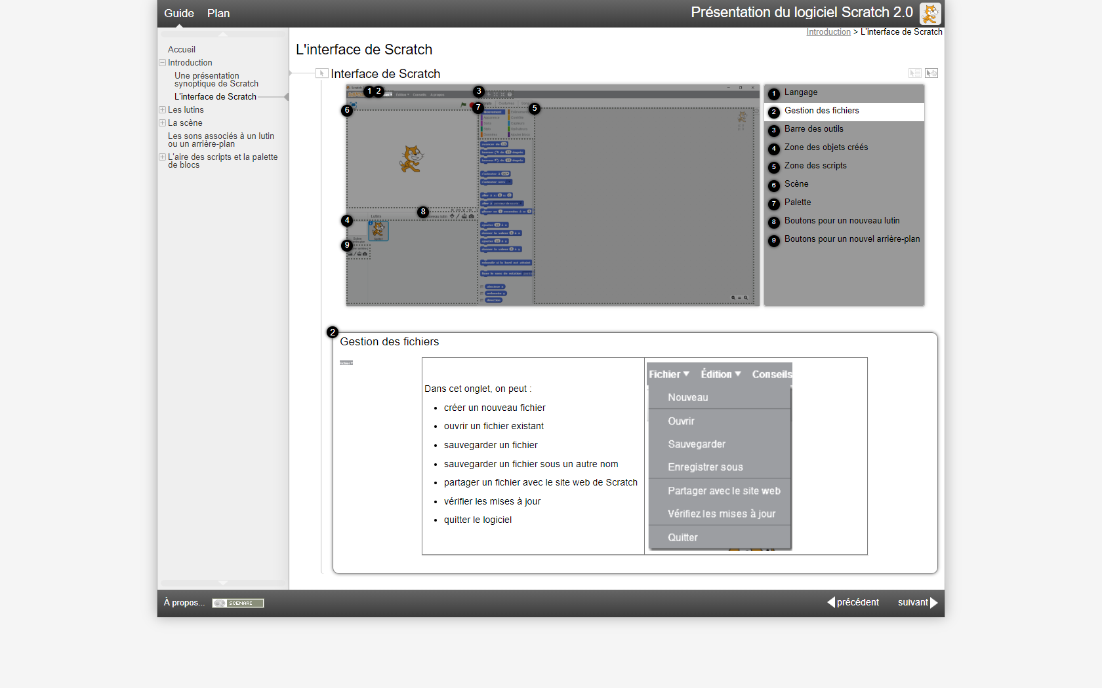The width and height of the screenshot is (1102, 688).
Task: Switch to the Plan tab
Action: pyautogui.click(x=218, y=13)
